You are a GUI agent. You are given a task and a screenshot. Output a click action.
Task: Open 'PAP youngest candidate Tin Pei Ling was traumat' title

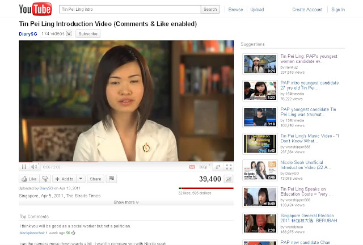[x=308, y=112]
